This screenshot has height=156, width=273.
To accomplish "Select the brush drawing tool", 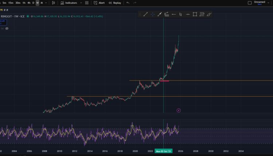I will [x=209, y=15].
